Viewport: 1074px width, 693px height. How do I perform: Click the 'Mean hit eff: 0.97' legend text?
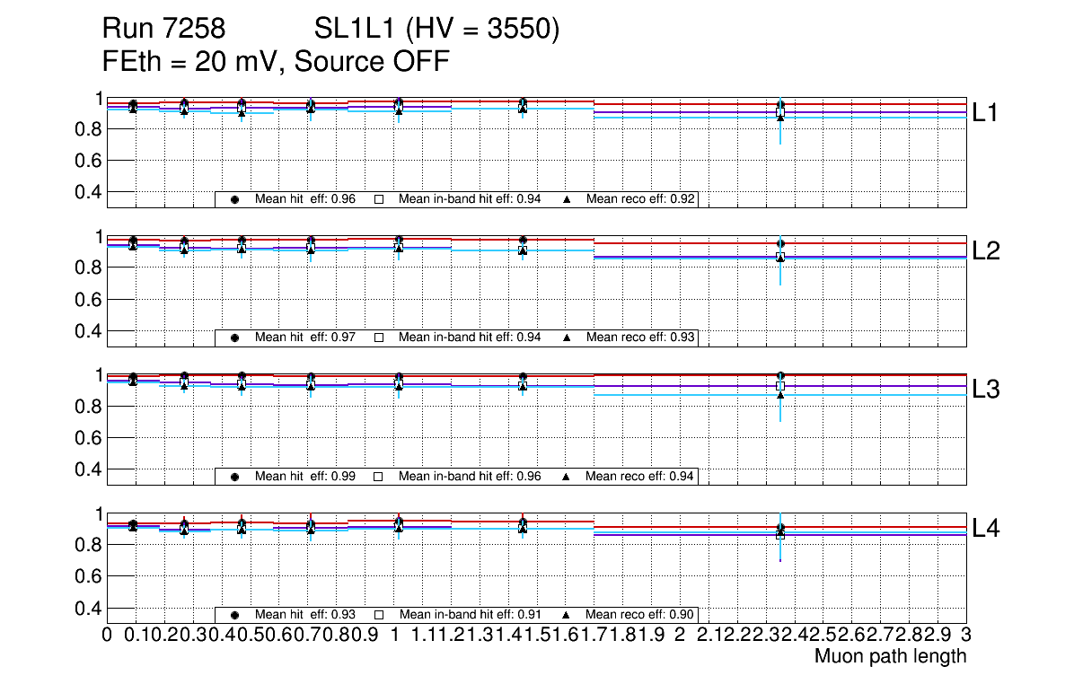pos(305,338)
